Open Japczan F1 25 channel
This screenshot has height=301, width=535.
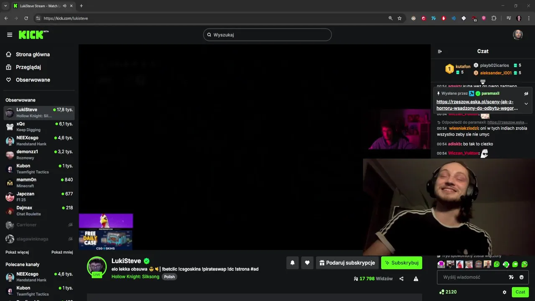coord(39,196)
